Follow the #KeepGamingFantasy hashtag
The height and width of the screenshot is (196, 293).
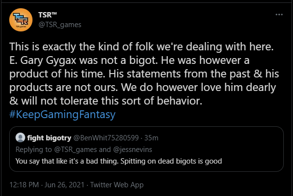pos(63,114)
